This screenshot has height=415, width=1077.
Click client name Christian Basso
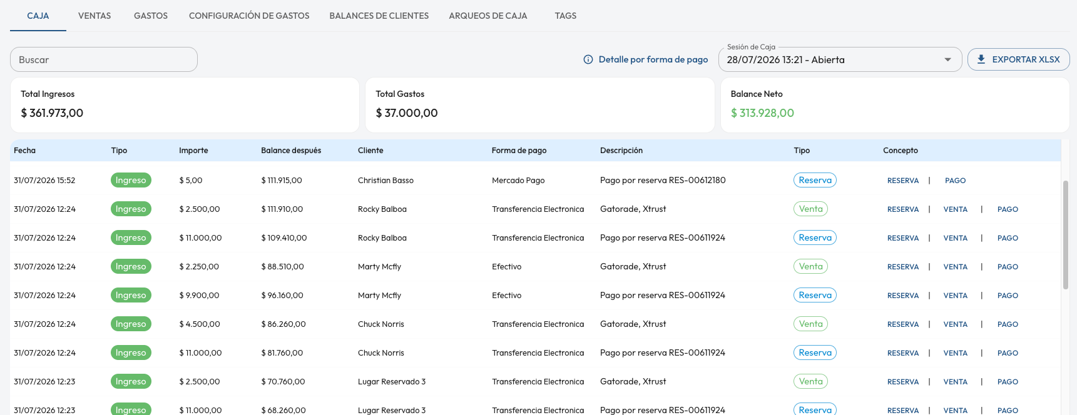coord(385,181)
